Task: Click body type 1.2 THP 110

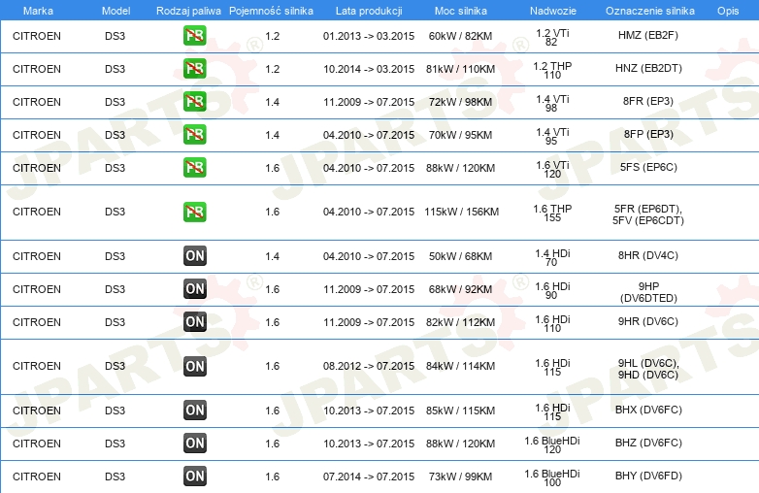Action: coord(552,70)
